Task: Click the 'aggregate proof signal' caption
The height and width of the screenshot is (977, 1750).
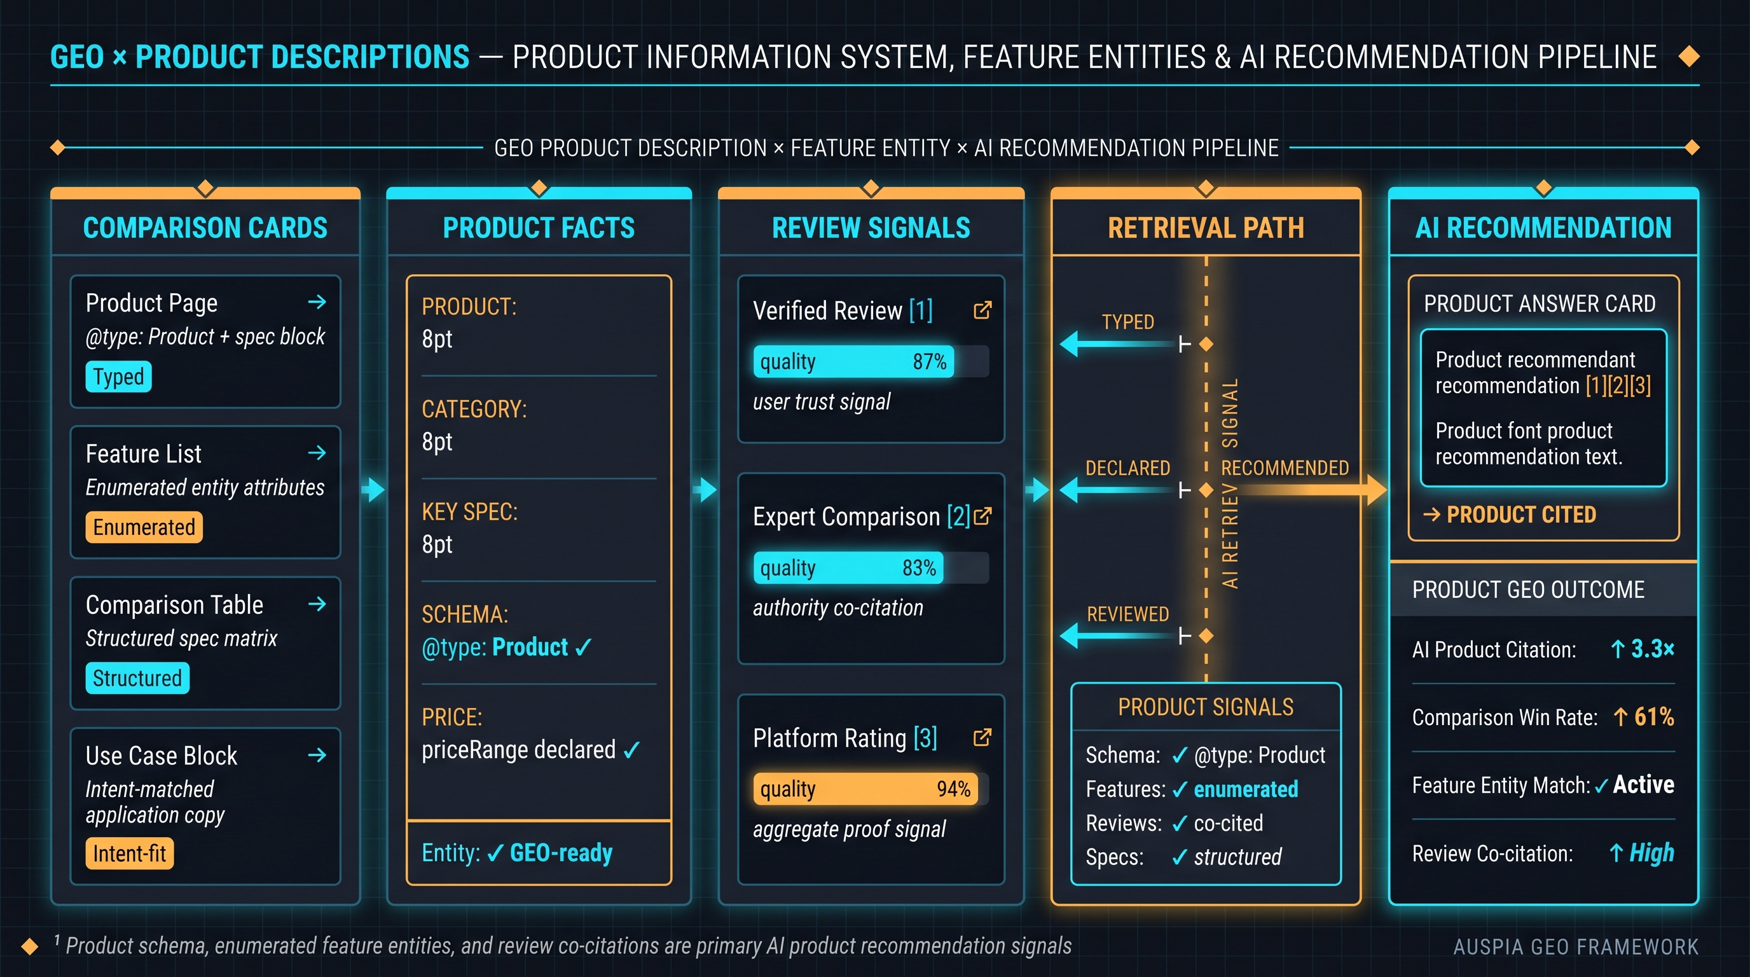Action: [849, 829]
